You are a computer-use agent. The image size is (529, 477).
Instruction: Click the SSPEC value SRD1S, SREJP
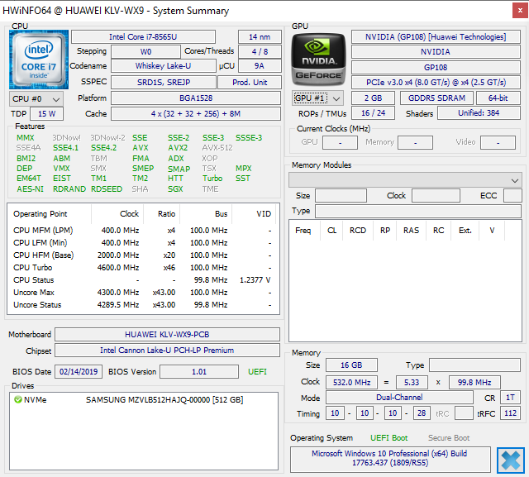click(164, 82)
